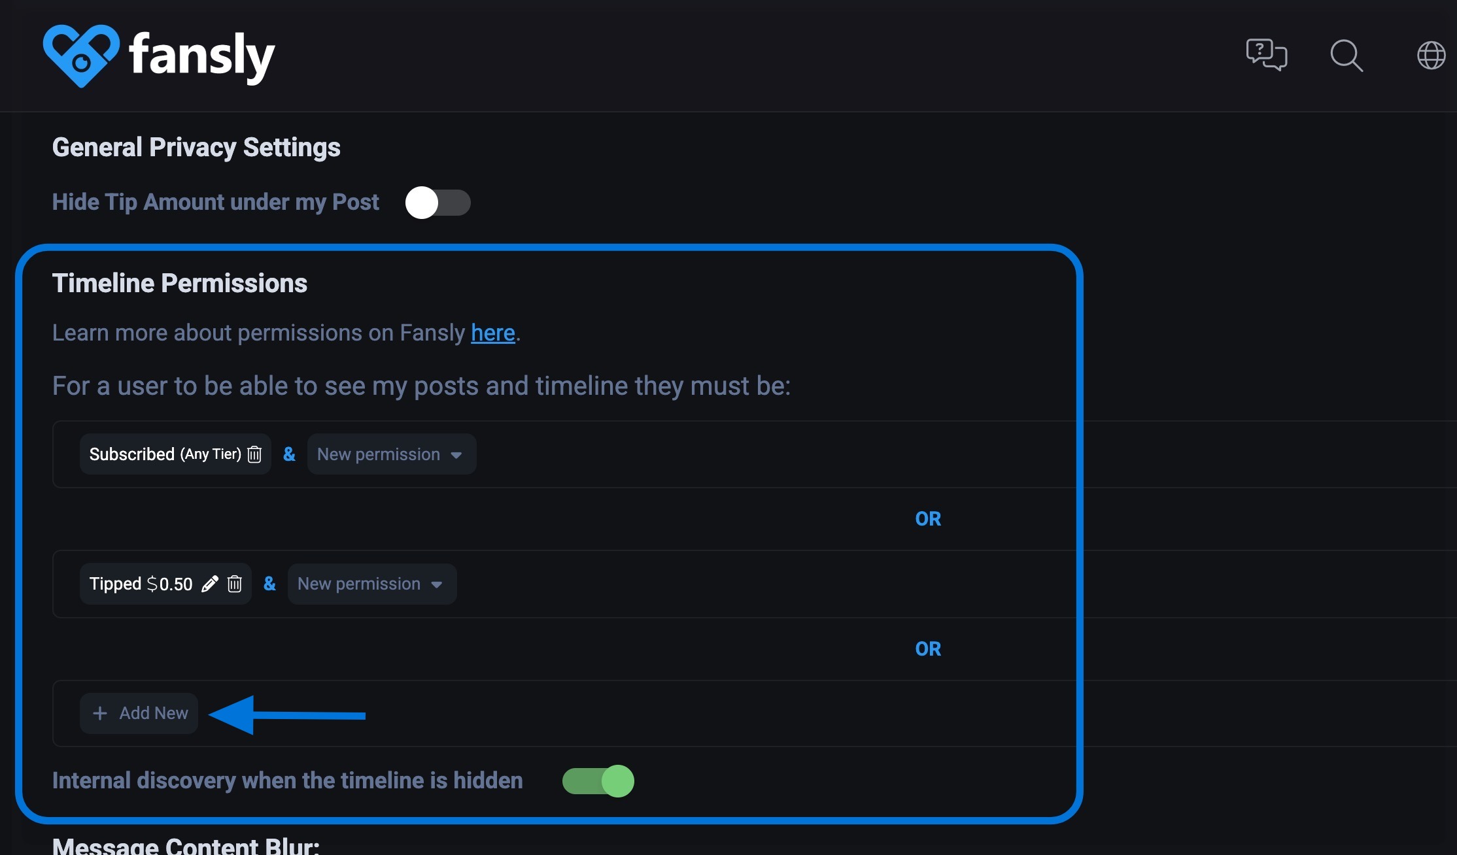
Task: Click the OR separator below Subscribed row
Action: 928,519
